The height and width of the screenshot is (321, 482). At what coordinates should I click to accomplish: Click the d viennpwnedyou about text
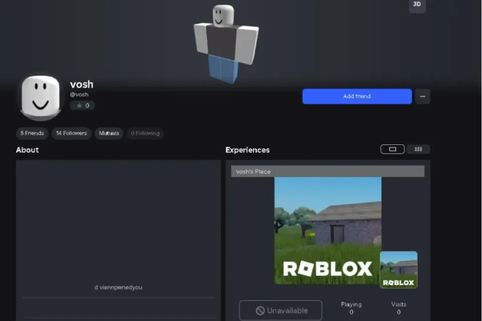118,287
